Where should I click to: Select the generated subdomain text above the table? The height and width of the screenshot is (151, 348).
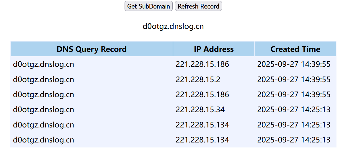(x=173, y=26)
